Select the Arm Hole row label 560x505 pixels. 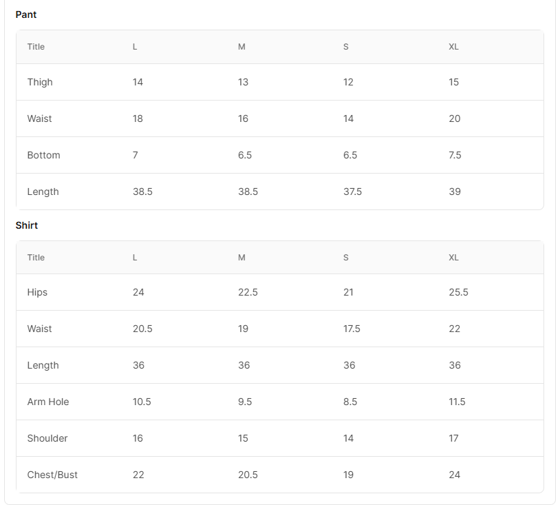coord(48,402)
